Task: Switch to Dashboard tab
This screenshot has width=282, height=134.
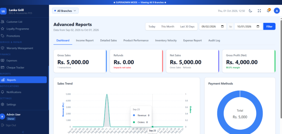Action: click(63, 40)
